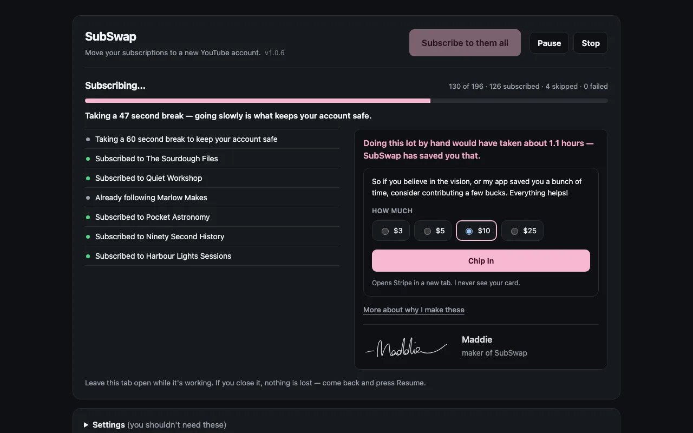Click the Subscribe to them all button
693x433 pixels.
(465, 43)
